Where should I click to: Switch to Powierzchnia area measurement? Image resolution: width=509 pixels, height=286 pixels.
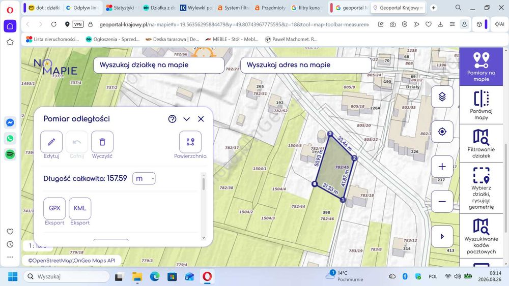tap(190, 142)
